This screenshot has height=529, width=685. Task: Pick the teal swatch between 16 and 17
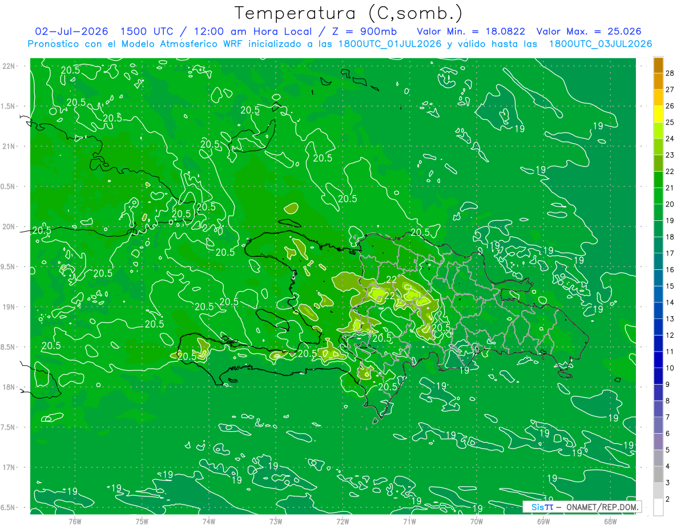click(658, 261)
